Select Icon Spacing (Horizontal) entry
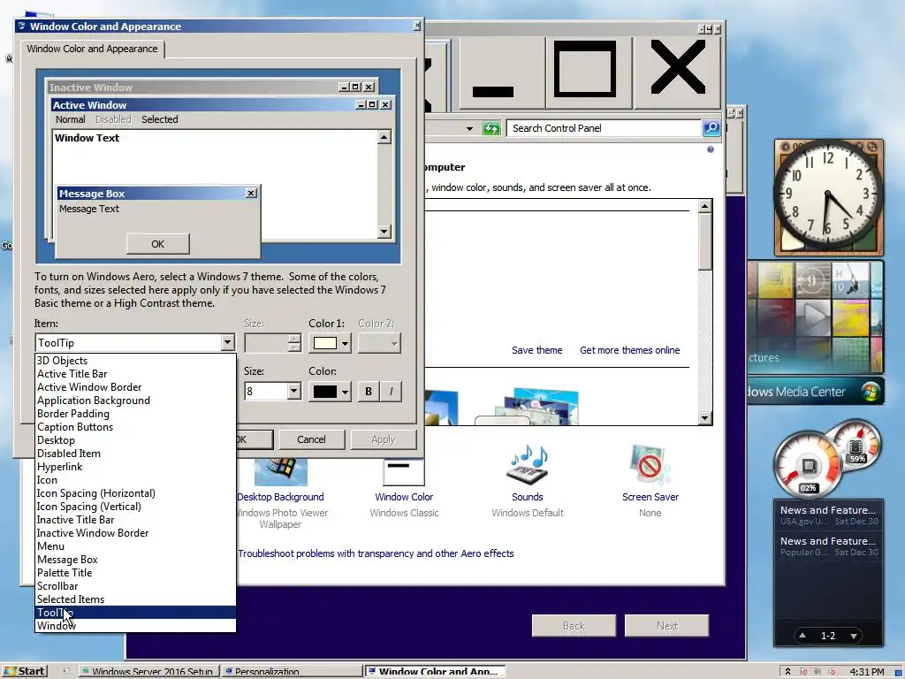 pyautogui.click(x=135, y=493)
